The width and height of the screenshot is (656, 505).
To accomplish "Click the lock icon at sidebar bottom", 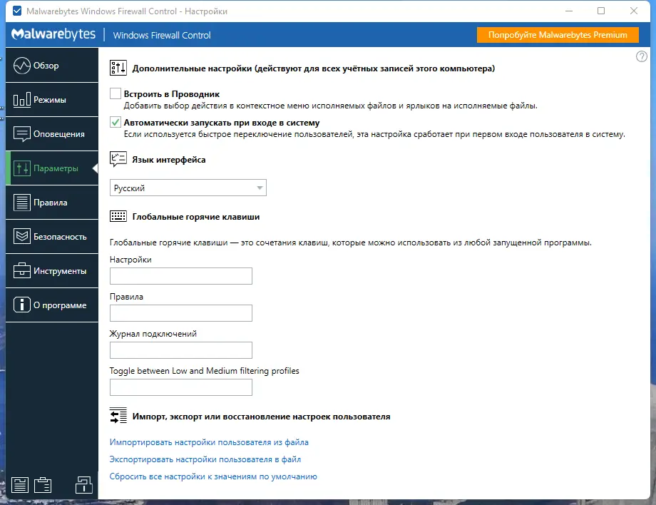I will click(x=83, y=484).
